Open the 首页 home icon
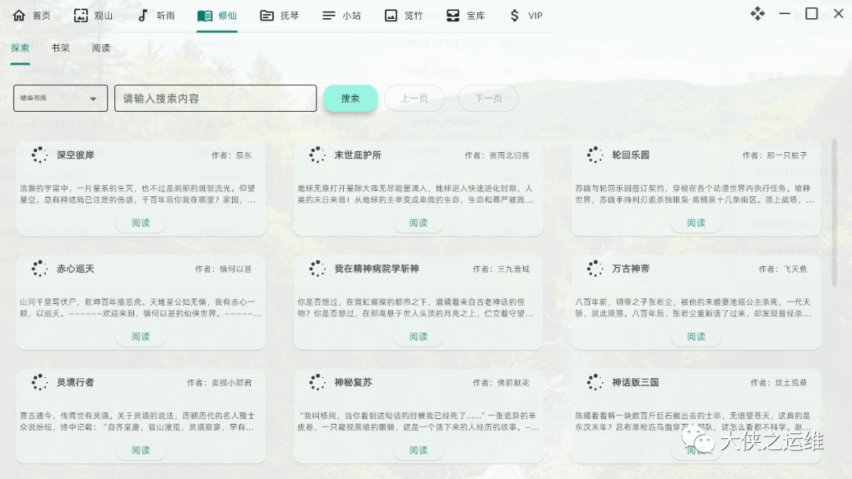The height and width of the screenshot is (479, 852). (19, 15)
